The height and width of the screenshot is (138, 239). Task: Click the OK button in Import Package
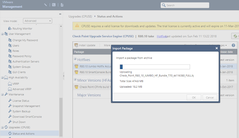[194, 97]
